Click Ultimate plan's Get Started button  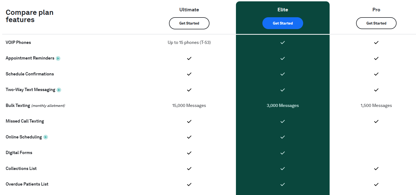[189, 23]
